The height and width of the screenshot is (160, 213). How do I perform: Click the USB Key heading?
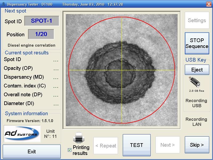(x=196, y=60)
